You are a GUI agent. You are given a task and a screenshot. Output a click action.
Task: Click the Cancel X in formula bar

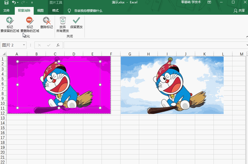coord(39,45)
